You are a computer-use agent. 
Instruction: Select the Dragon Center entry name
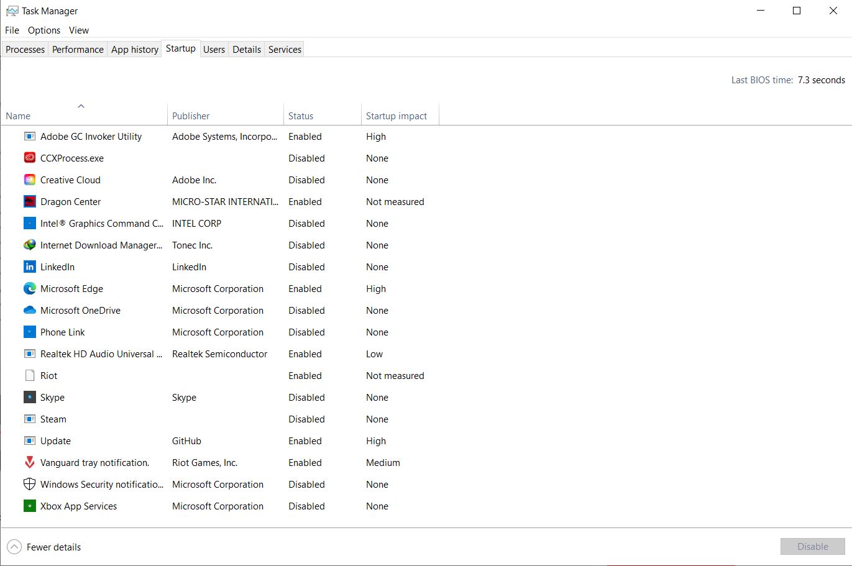70,201
